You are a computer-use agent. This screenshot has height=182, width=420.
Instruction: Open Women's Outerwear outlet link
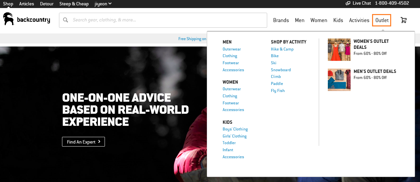[232, 89]
